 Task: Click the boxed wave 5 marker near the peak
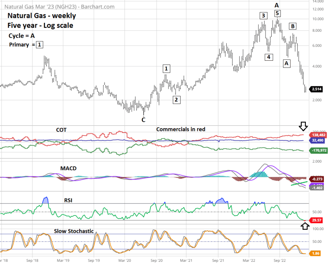pyautogui.click(x=277, y=13)
